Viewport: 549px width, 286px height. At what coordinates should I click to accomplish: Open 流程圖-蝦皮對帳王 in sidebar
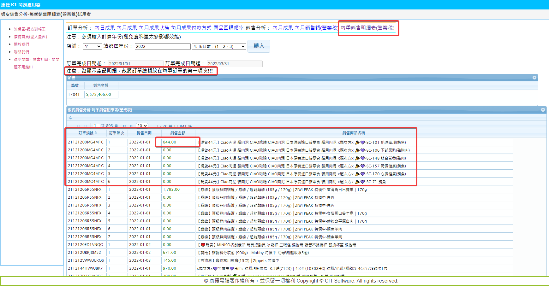click(x=30, y=29)
